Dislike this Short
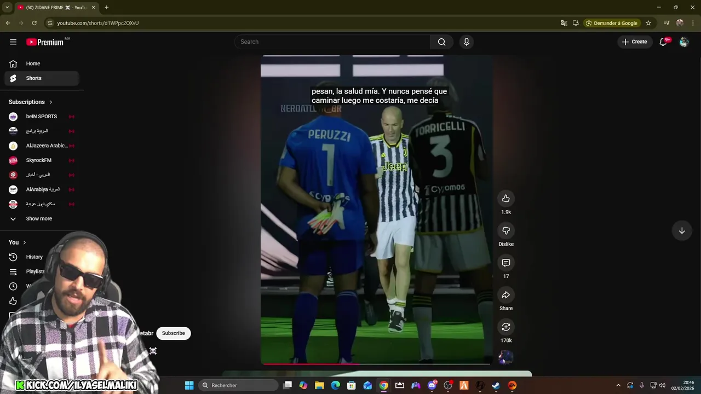The width and height of the screenshot is (701, 394). 506,230
